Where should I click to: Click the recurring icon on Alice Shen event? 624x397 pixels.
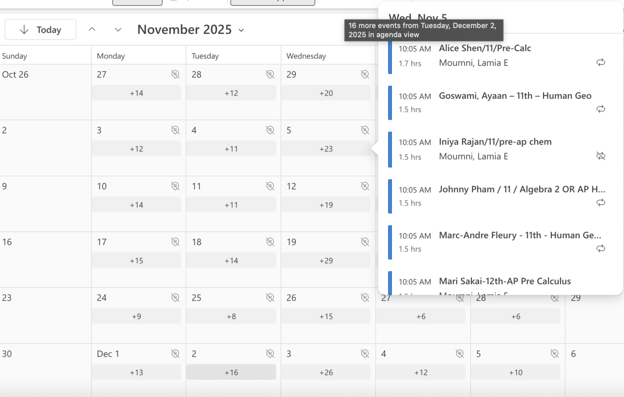pyautogui.click(x=601, y=62)
